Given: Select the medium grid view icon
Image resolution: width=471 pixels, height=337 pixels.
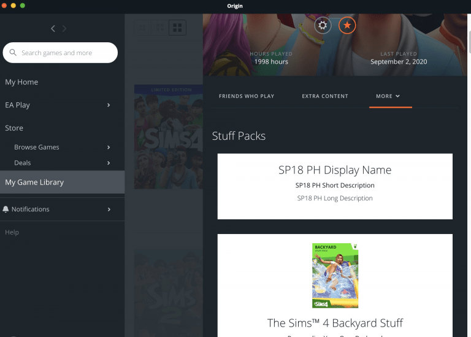Looking at the screenshot, I should [160, 28].
